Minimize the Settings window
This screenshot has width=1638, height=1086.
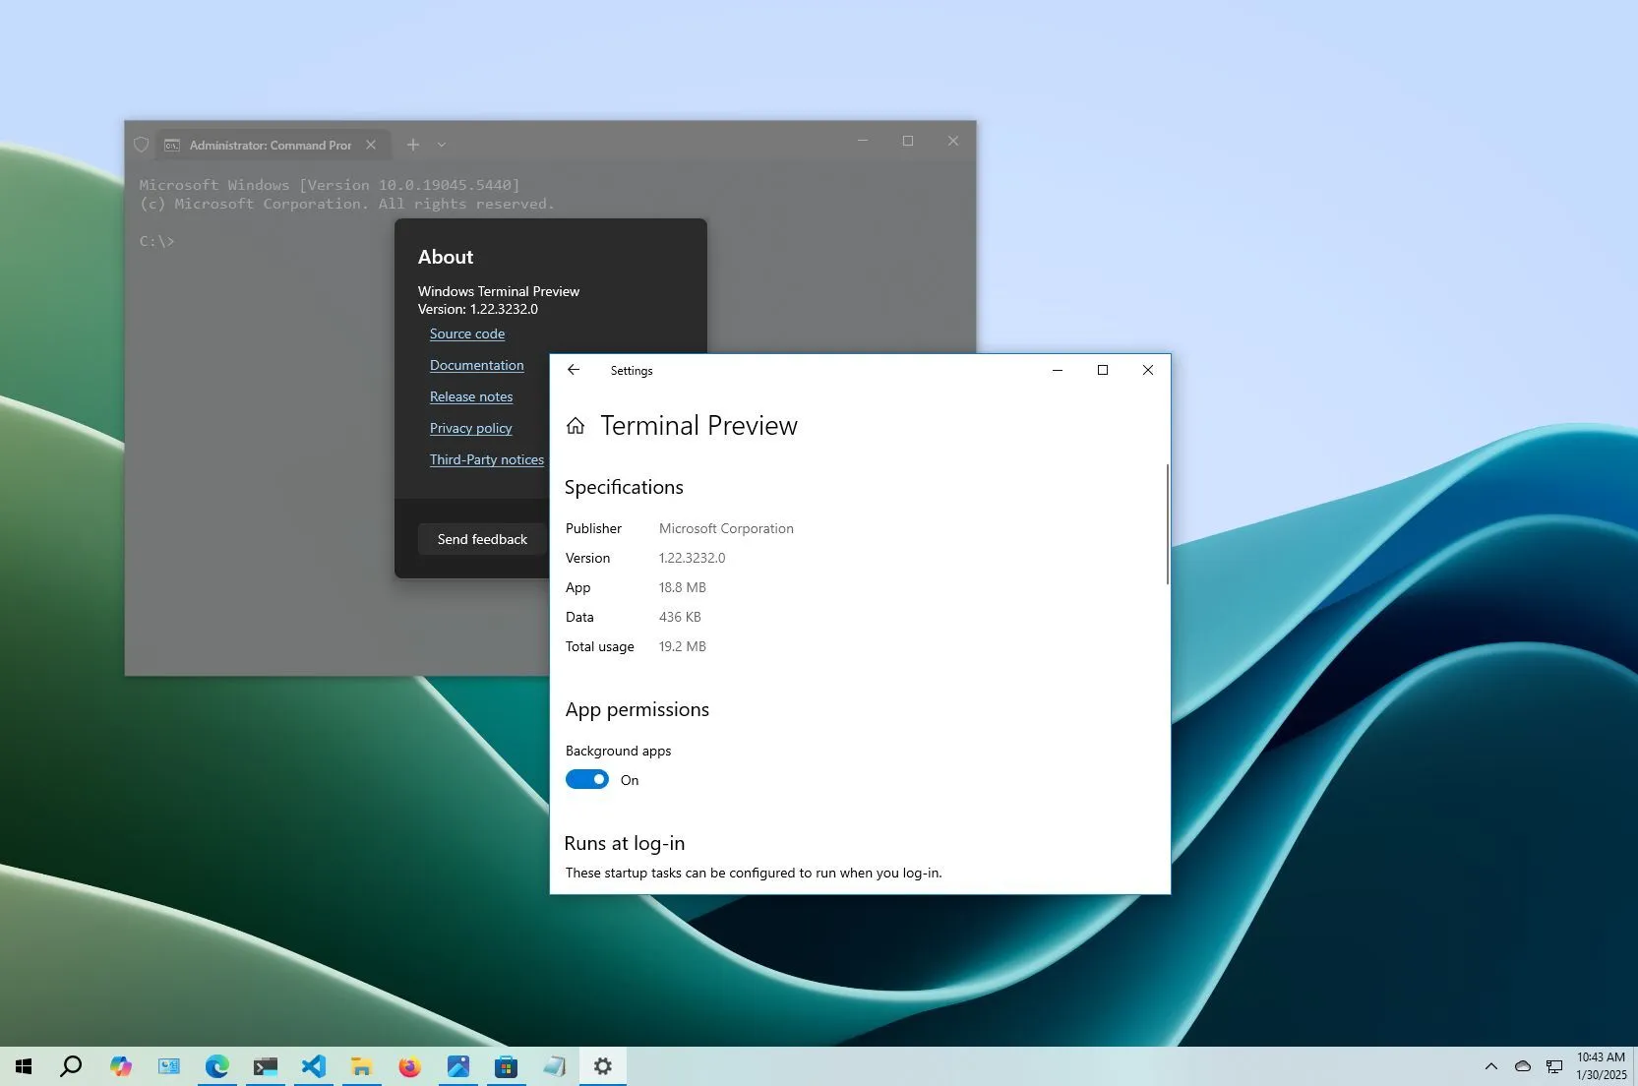tap(1058, 370)
